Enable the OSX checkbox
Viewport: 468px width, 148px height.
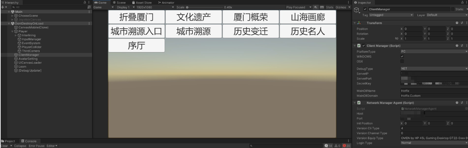point(402,61)
